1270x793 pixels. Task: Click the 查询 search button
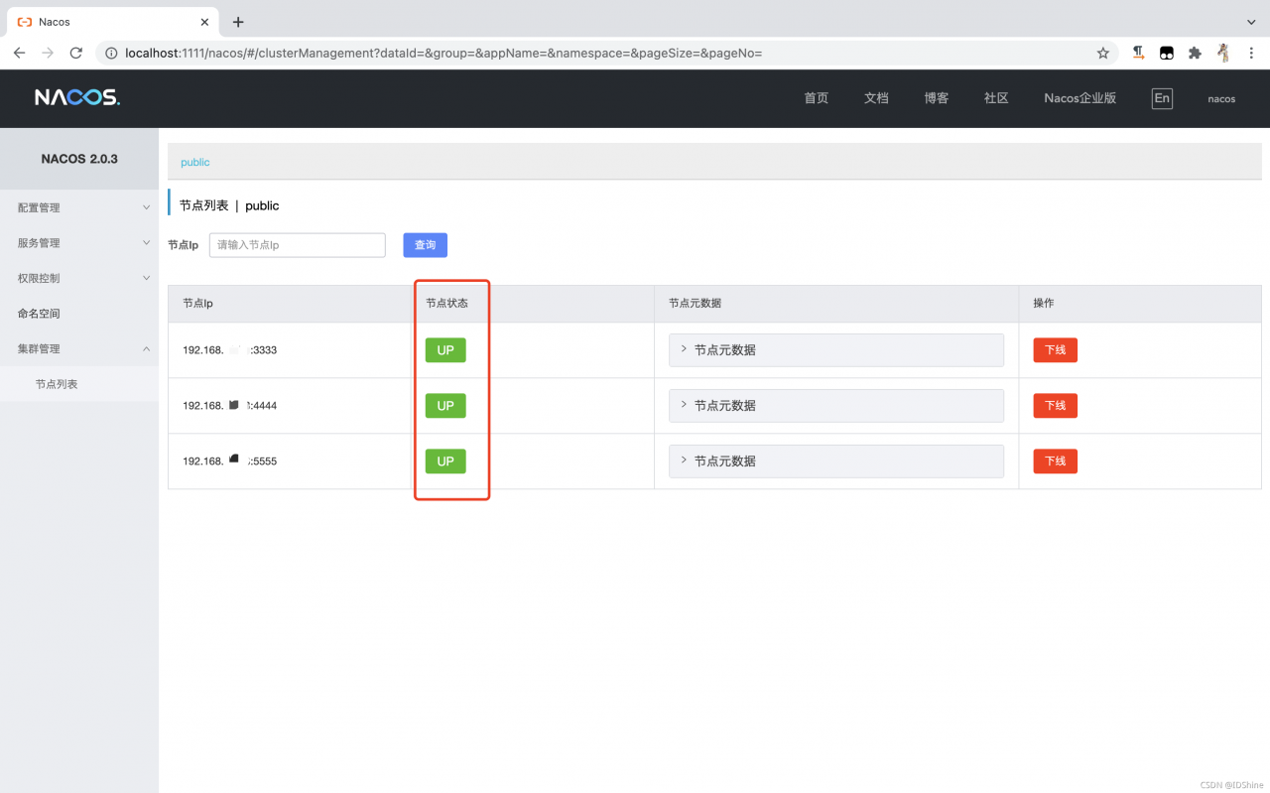425,245
